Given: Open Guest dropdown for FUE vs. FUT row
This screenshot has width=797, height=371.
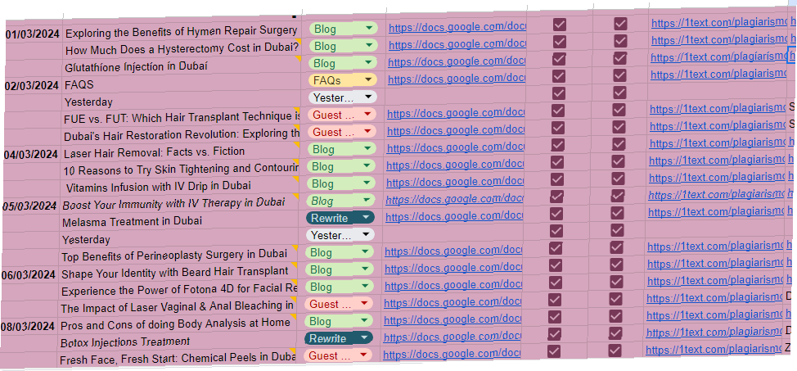Looking at the screenshot, I should [x=341, y=115].
